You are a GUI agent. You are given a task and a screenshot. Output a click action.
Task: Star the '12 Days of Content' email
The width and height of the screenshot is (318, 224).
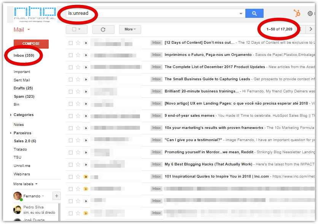pos(78,43)
